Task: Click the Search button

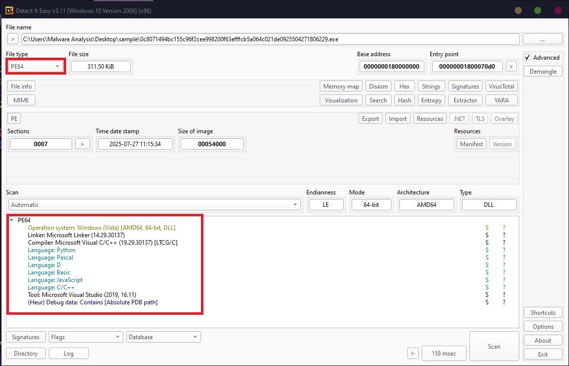Action: pos(378,100)
